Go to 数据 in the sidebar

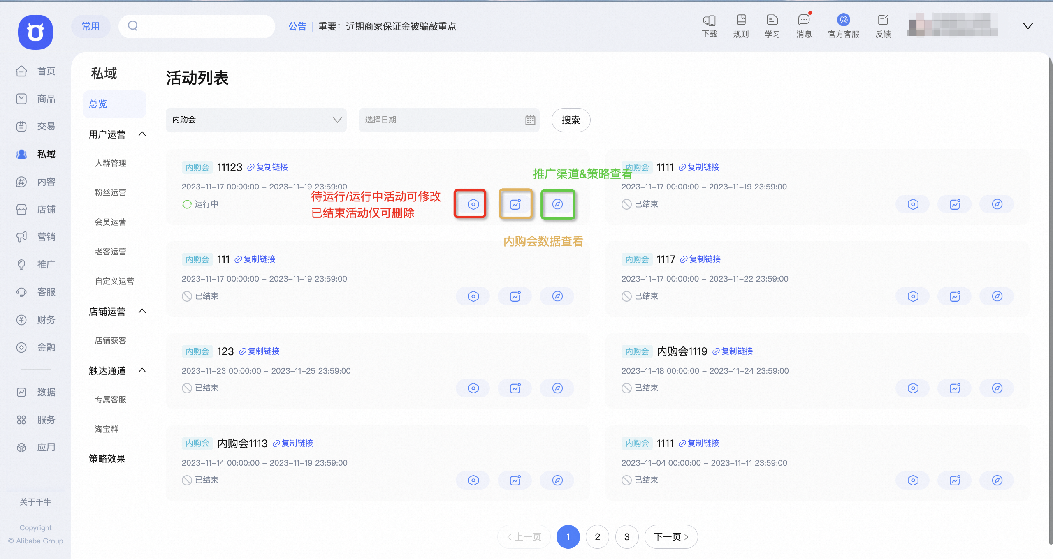point(36,392)
